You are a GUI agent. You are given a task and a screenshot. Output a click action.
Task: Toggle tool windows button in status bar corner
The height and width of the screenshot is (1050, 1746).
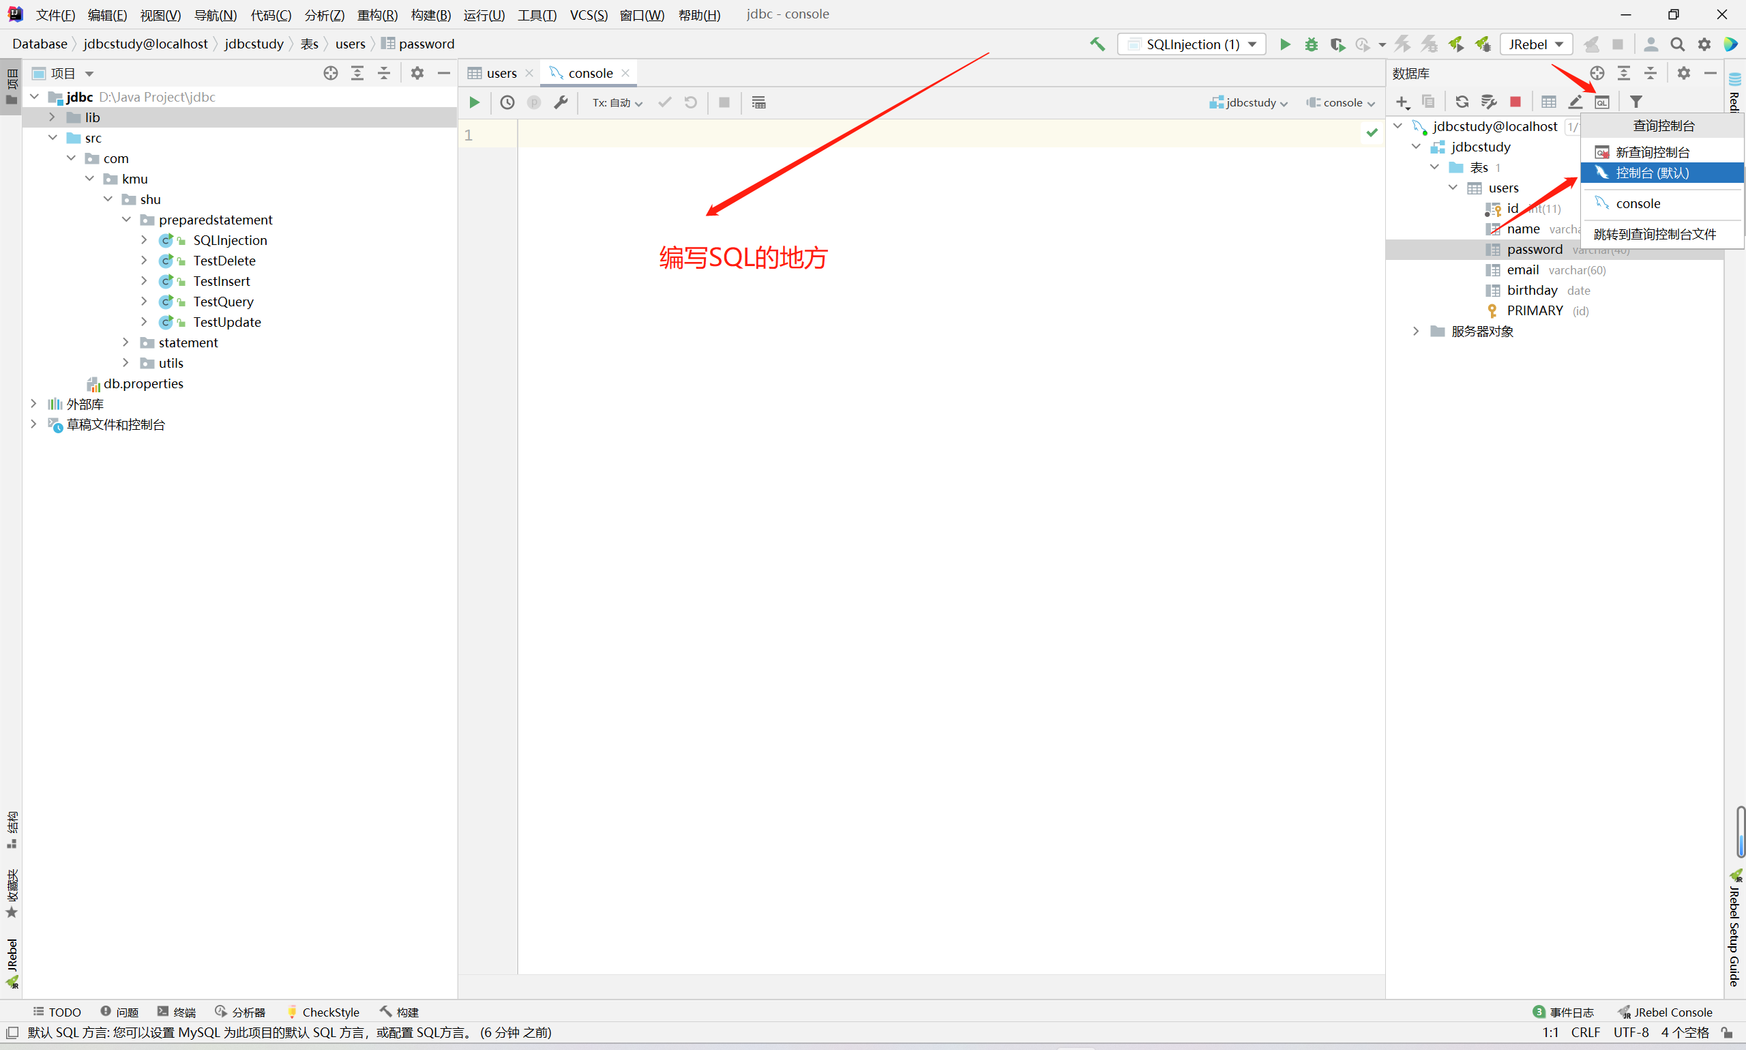12,1032
